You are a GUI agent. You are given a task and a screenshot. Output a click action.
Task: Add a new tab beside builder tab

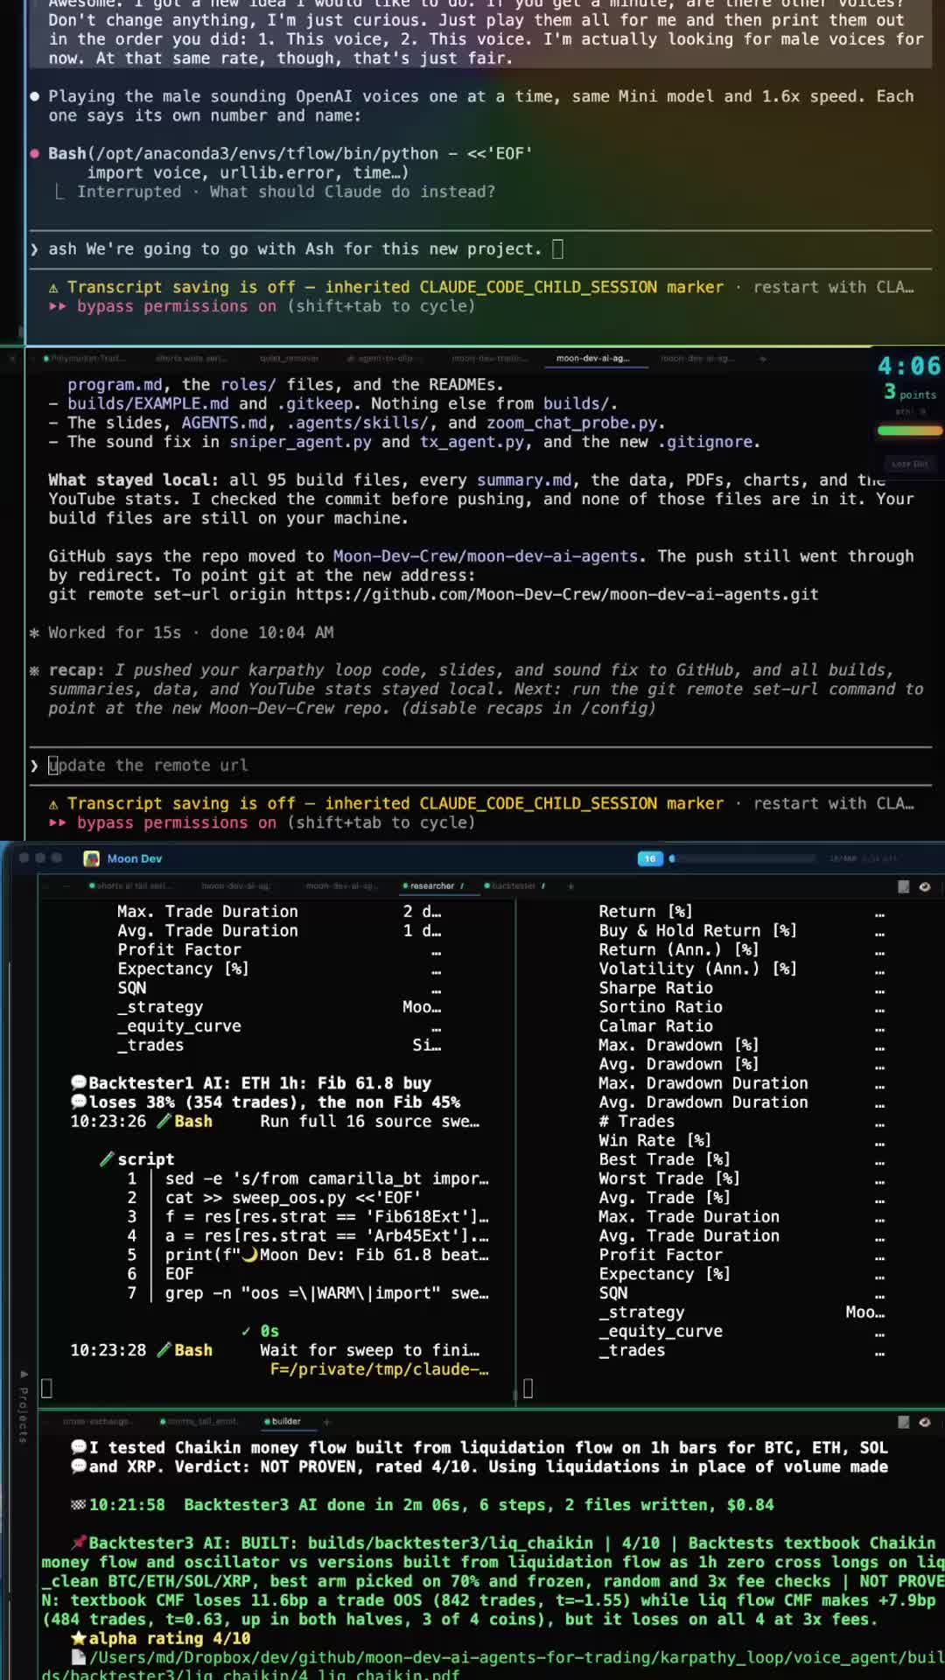pos(326,1421)
